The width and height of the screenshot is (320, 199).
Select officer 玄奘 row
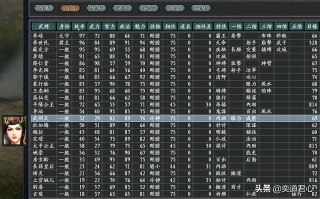click(x=175, y=194)
